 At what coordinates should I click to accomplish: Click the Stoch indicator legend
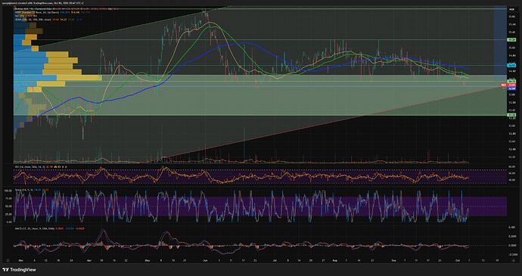pyautogui.click(x=31, y=190)
